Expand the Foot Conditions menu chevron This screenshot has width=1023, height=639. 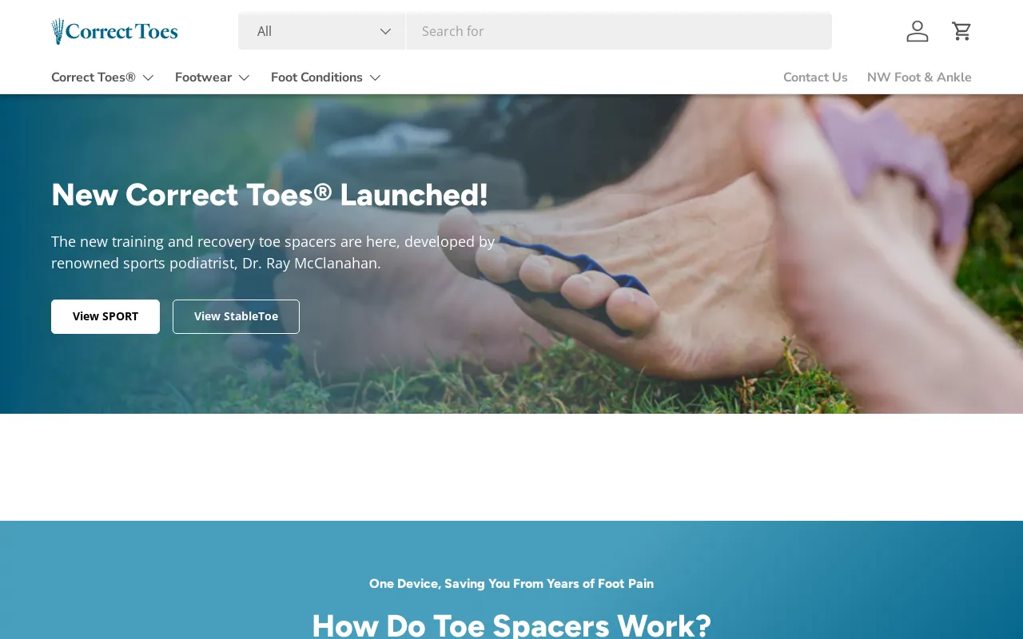(x=375, y=77)
